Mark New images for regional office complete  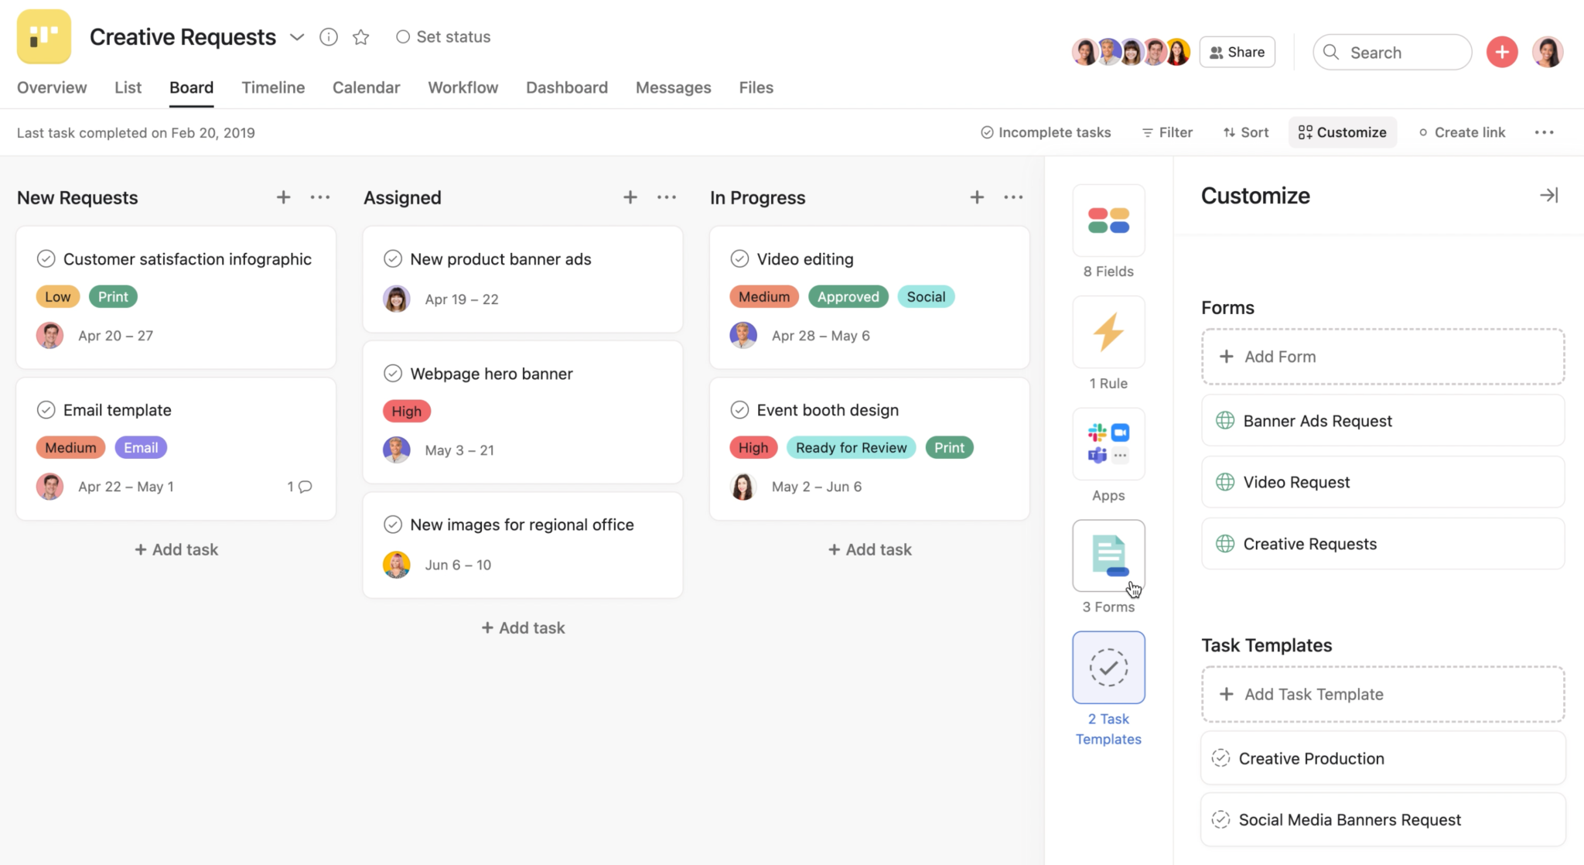[x=393, y=525]
